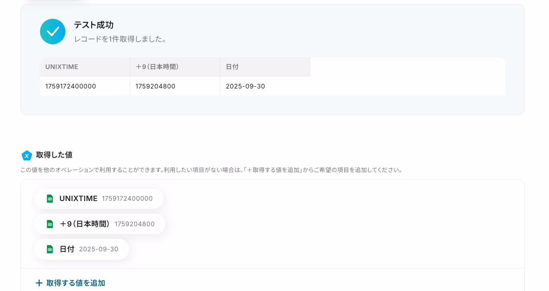The height and width of the screenshot is (291, 549).
Task: Click the plus icon for 取得する値を追加
Action: [x=39, y=283]
